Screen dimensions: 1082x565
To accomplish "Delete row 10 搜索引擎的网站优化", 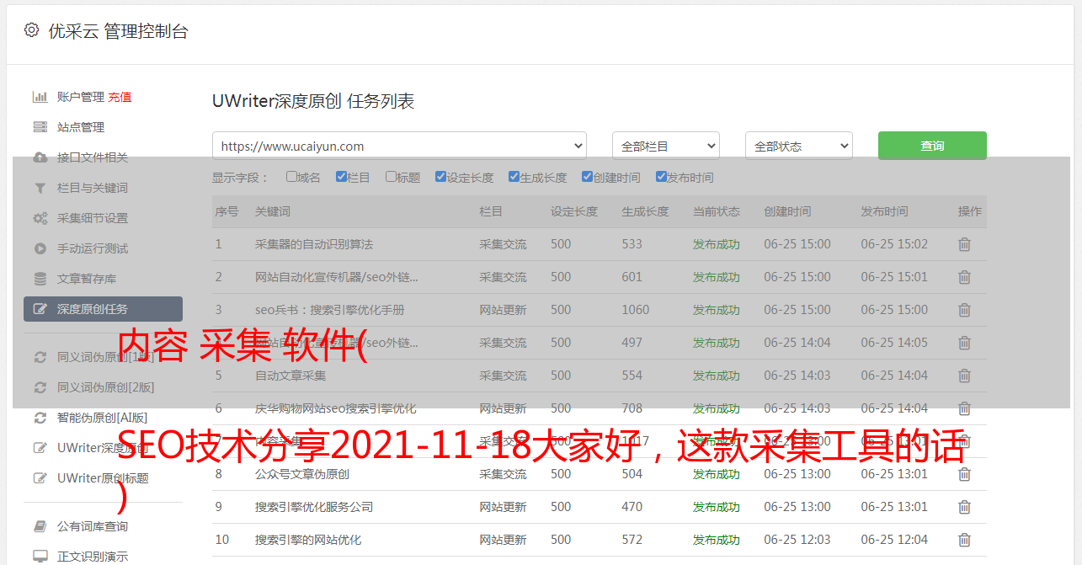I will tap(964, 540).
